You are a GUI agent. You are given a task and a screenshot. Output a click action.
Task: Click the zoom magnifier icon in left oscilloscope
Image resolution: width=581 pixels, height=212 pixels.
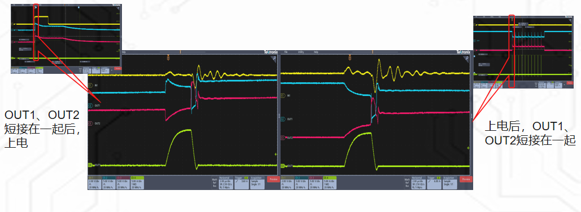point(274,58)
